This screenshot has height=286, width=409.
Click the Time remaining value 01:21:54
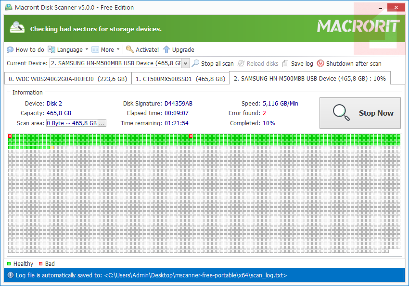[x=177, y=123]
